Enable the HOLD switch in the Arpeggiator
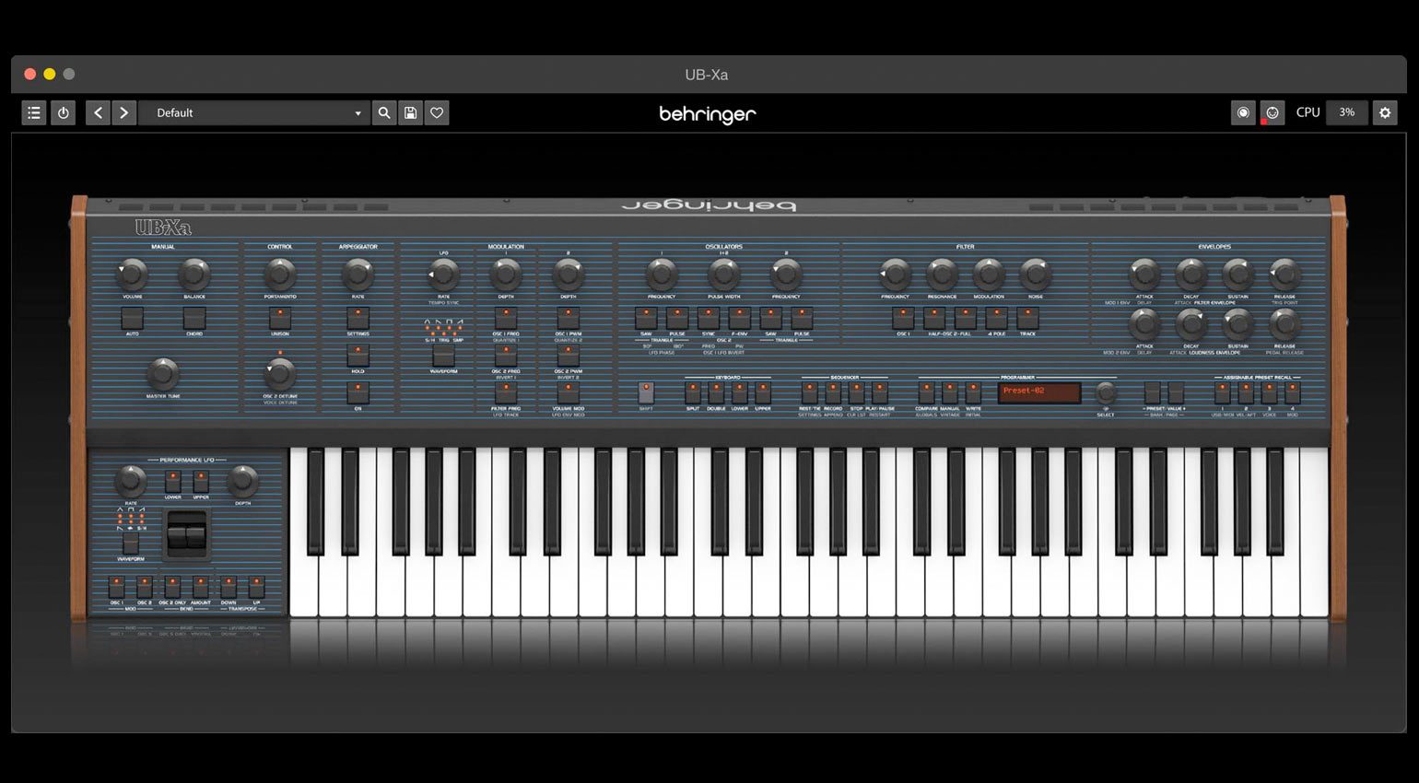1419x783 pixels. 358,355
